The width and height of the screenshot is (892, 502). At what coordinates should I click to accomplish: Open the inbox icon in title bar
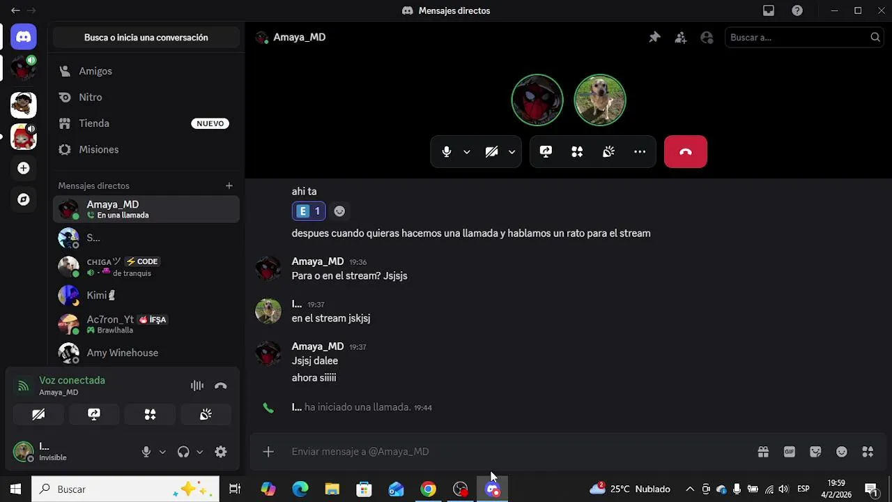[769, 10]
